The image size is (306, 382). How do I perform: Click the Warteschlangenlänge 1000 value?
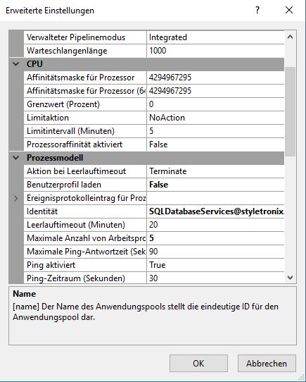215,51
